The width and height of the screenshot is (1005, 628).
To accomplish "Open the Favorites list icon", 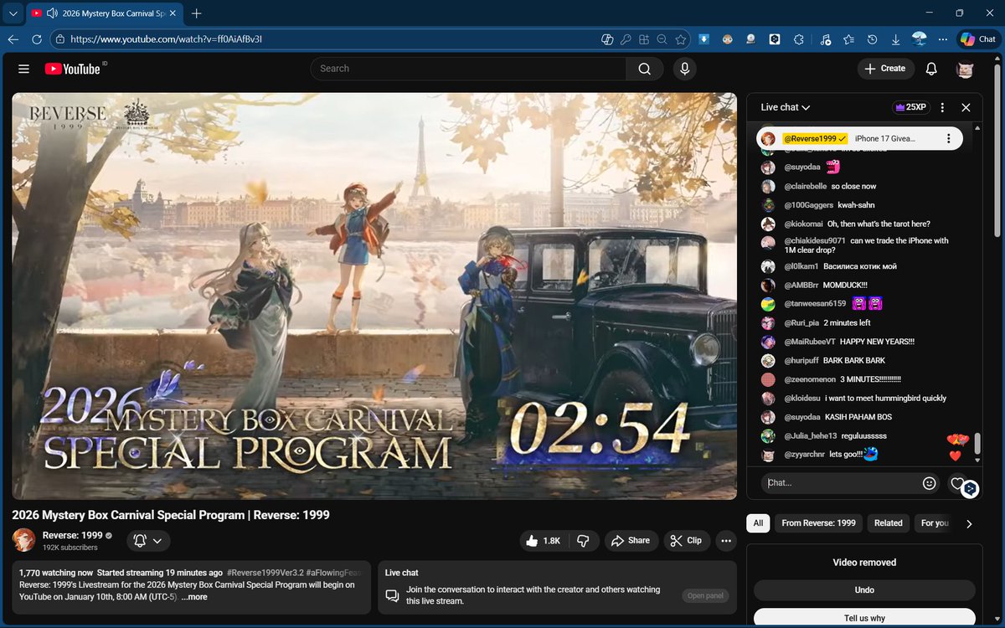I will [x=849, y=39].
